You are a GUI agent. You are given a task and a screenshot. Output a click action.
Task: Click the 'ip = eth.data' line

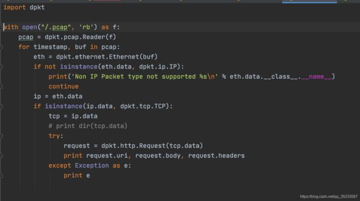coord(58,96)
